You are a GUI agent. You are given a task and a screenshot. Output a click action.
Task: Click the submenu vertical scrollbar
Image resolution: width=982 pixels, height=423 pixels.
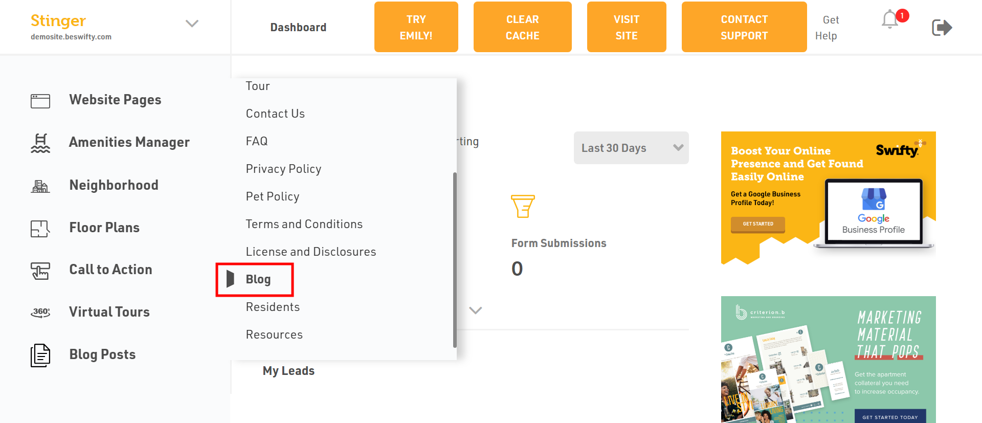pos(455,260)
